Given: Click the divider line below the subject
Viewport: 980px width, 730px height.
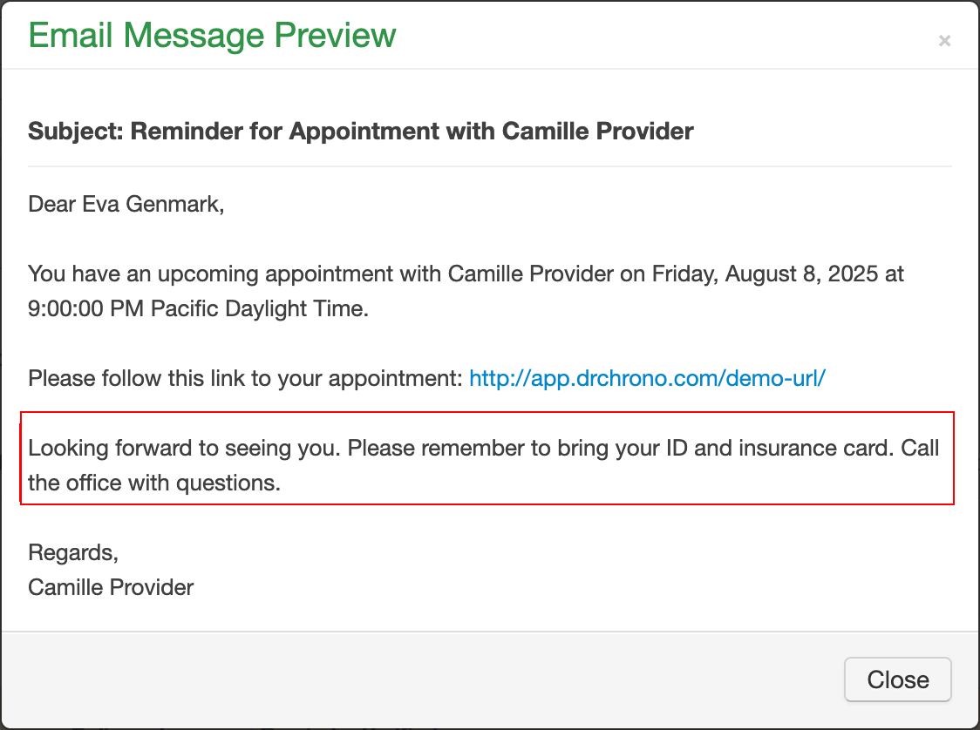Looking at the screenshot, I should 490,166.
